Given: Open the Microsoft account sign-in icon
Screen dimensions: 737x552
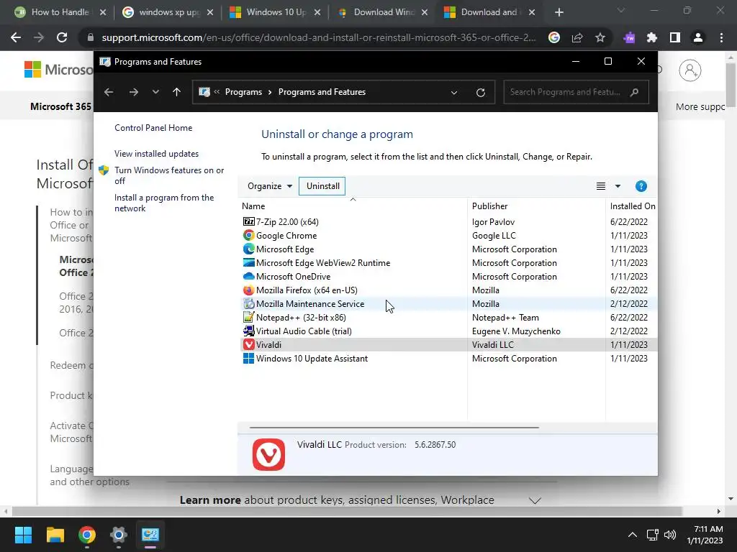Looking at the screenshot, I should 689,70.
